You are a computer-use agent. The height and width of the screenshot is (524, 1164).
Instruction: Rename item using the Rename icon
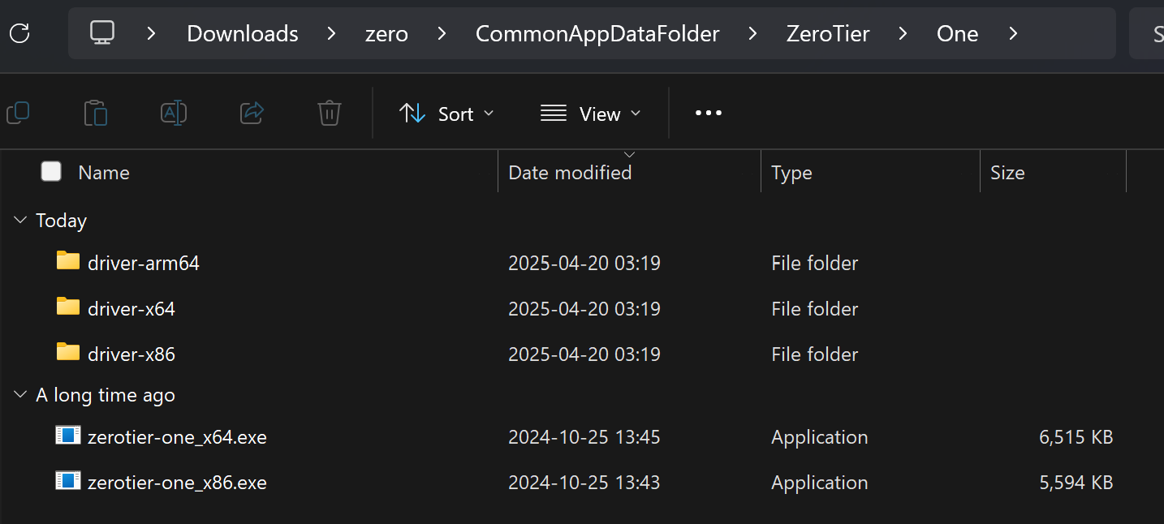pyautogui.click(x=174, y=113)
